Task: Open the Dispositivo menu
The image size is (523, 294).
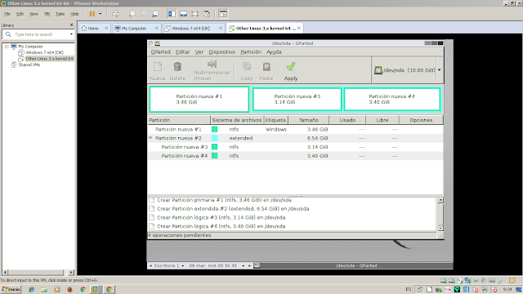Action: coord(221,52)
